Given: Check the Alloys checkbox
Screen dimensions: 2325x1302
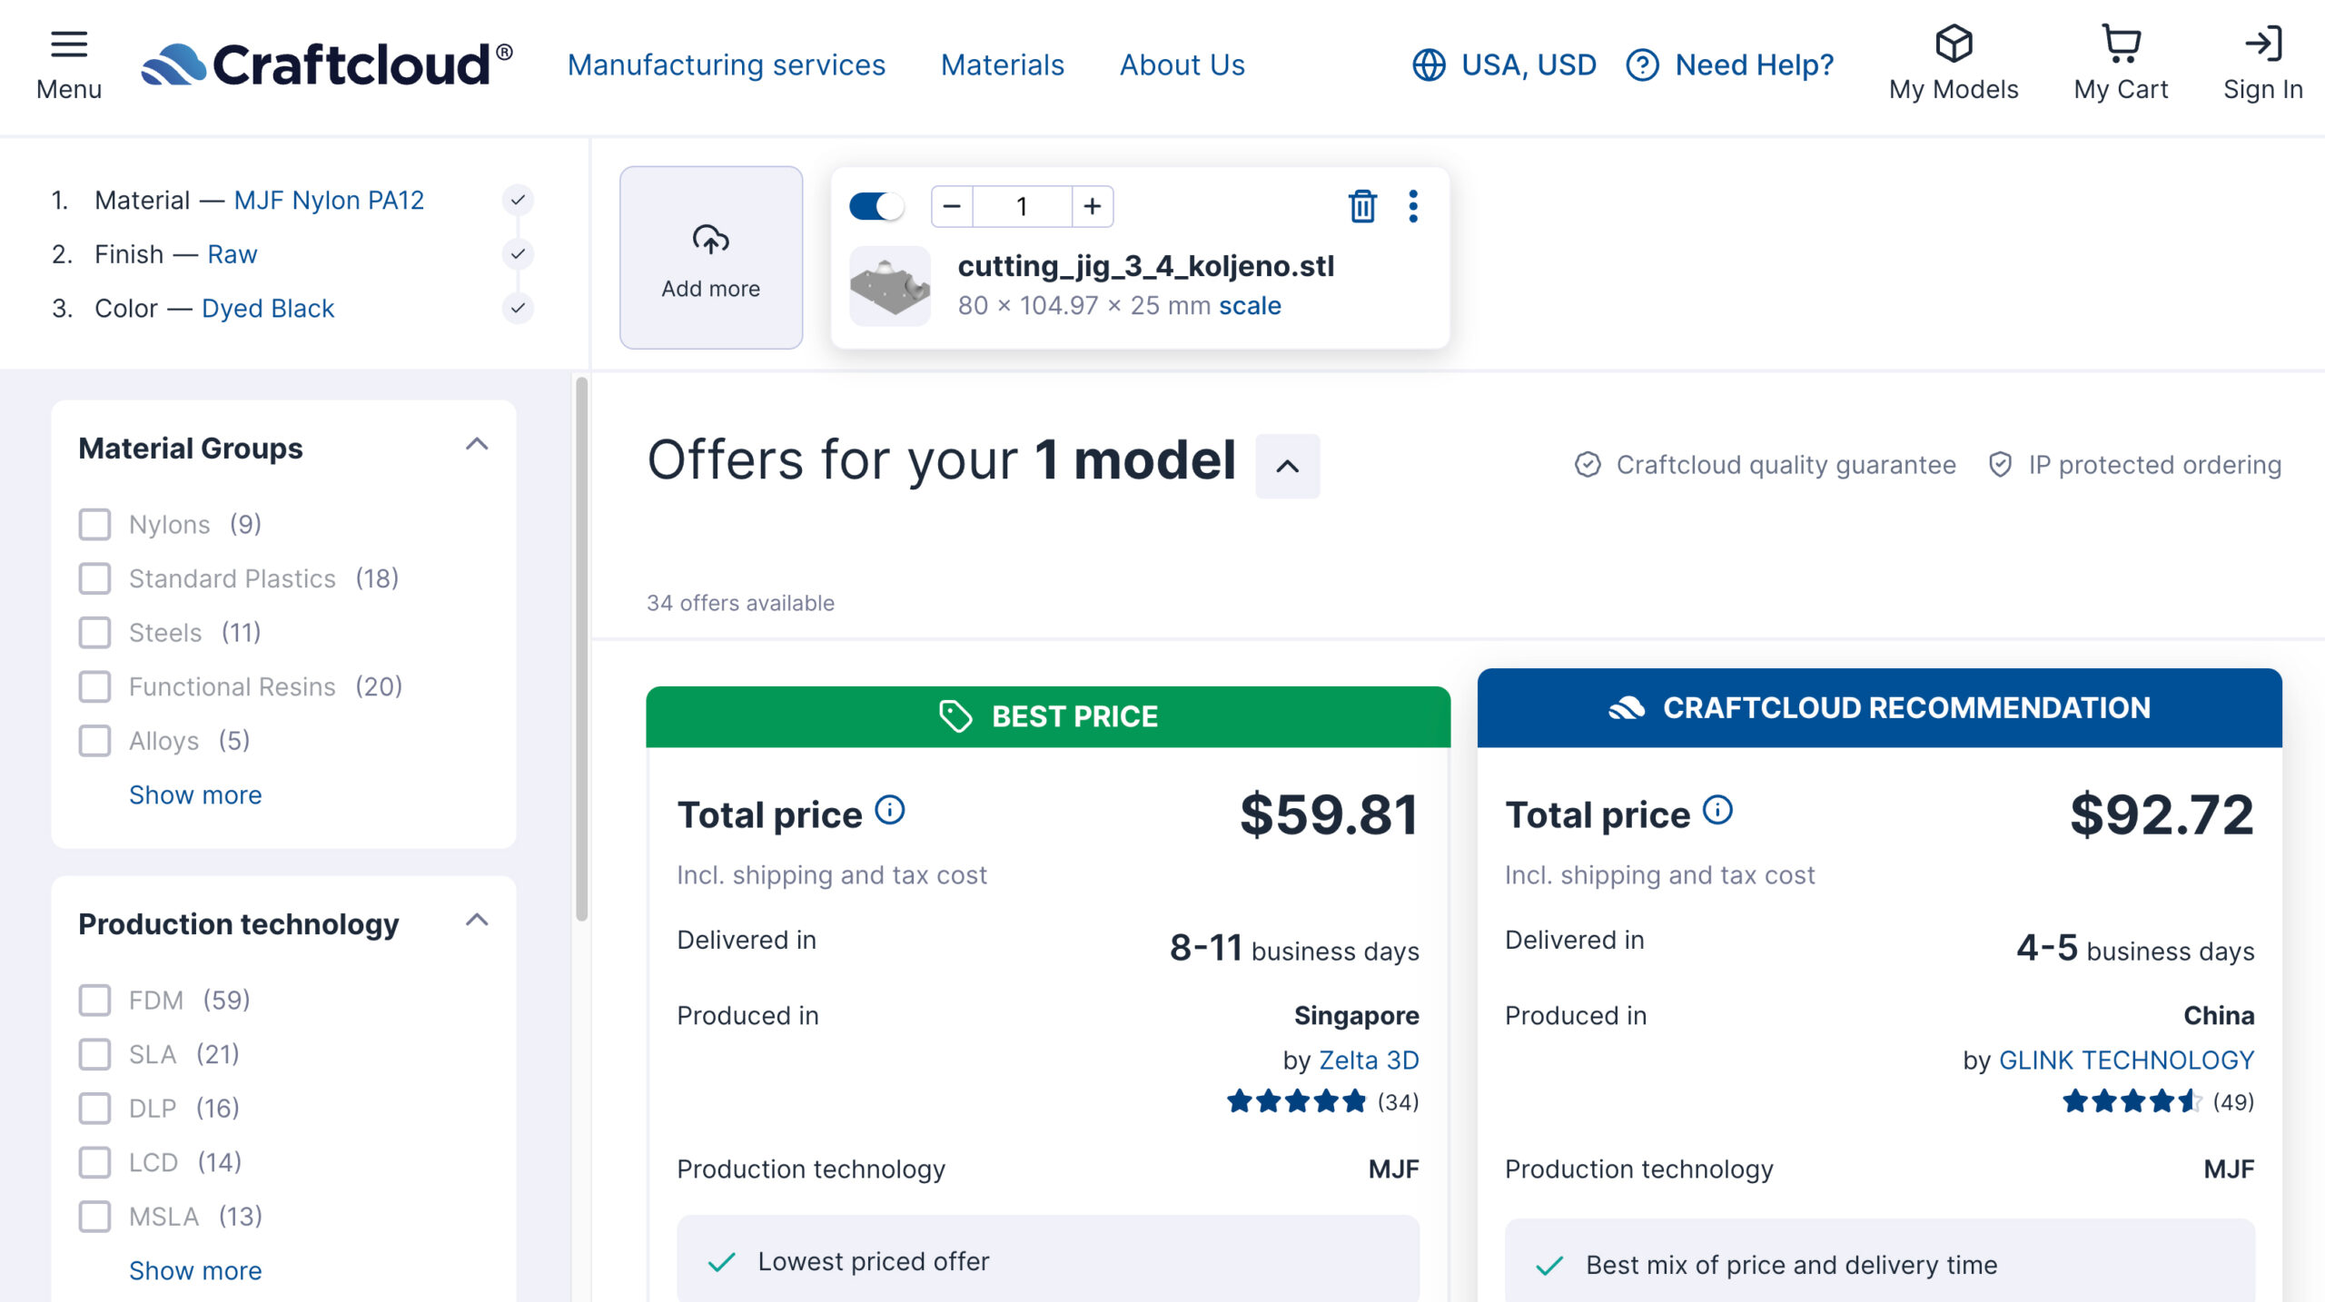Looking at the screenshot, I should point(94,741).
